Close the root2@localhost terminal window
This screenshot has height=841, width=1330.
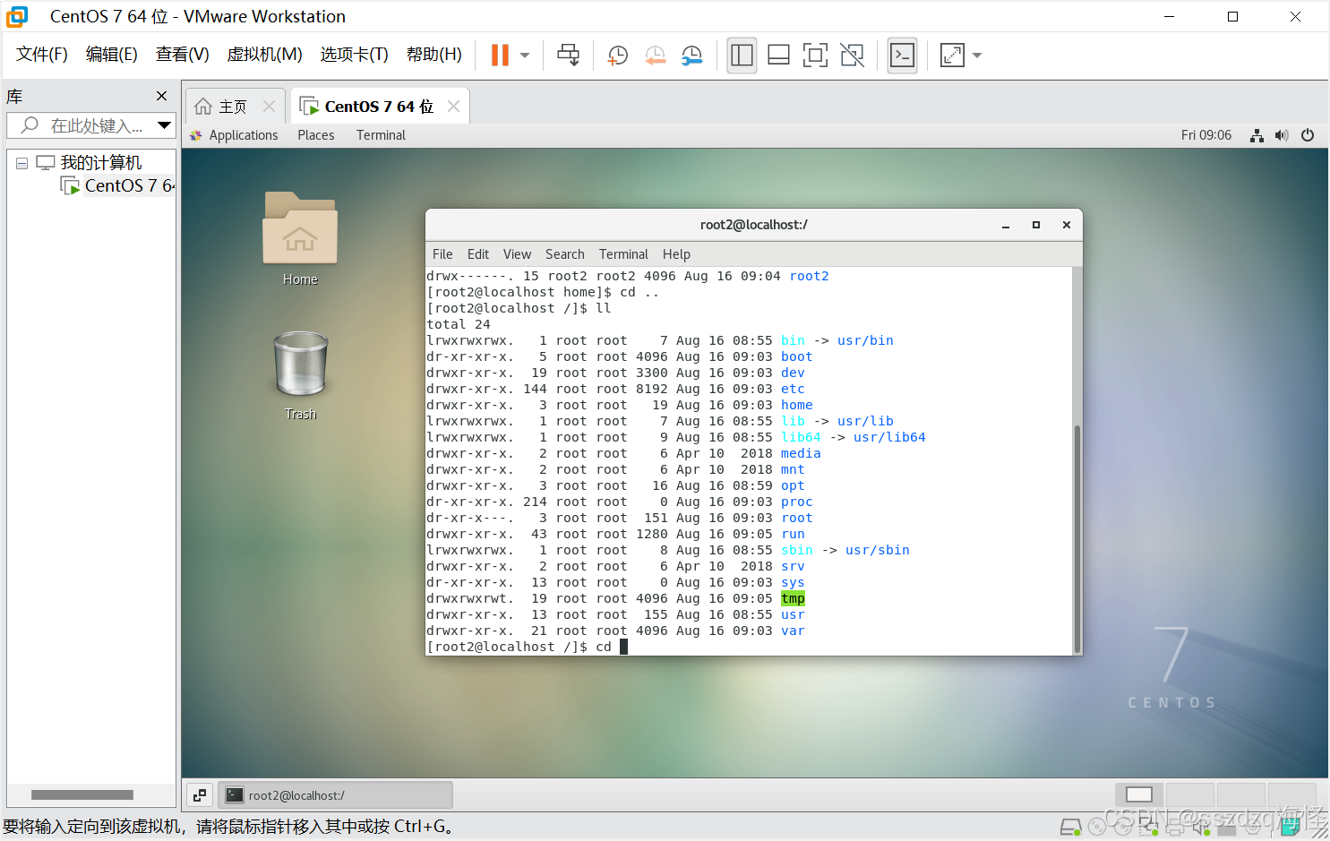click(x=1067, y=225)
